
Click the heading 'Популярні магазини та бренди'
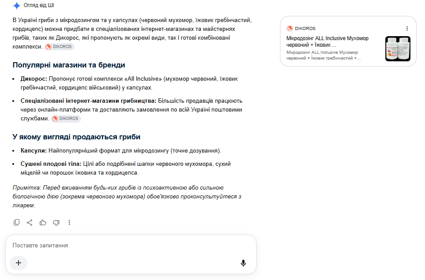click(69, 65)
